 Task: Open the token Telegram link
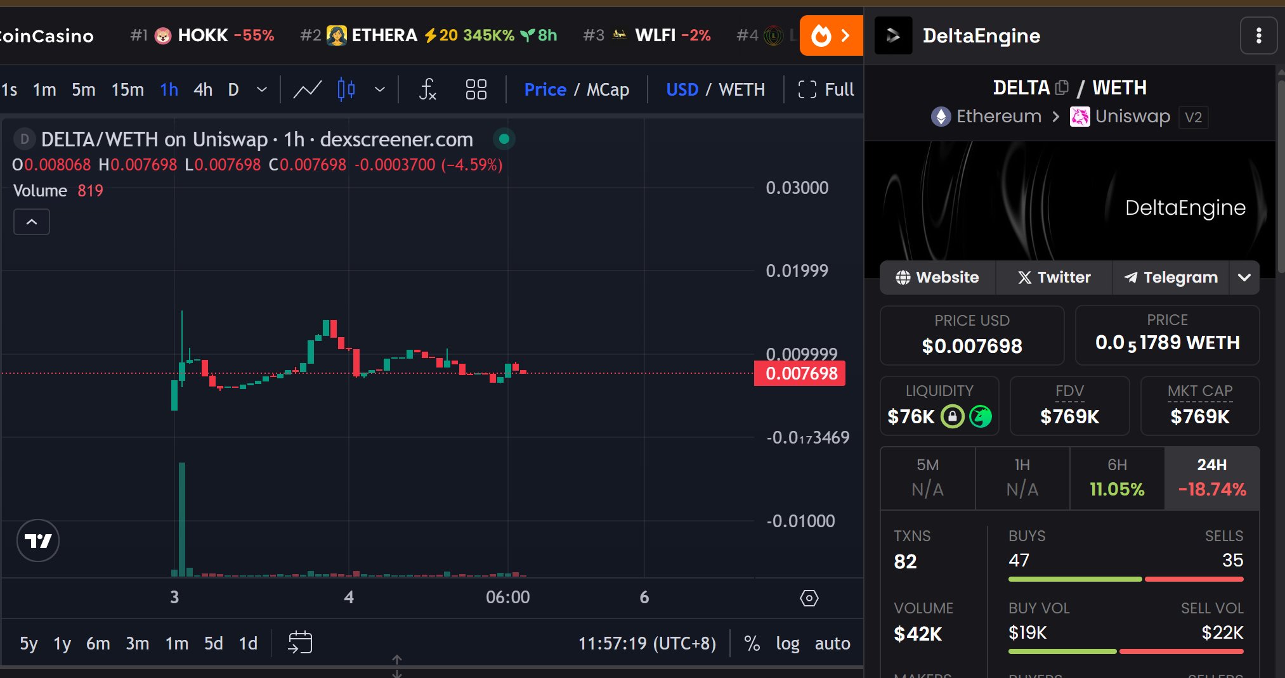(x=1171, y=277)
